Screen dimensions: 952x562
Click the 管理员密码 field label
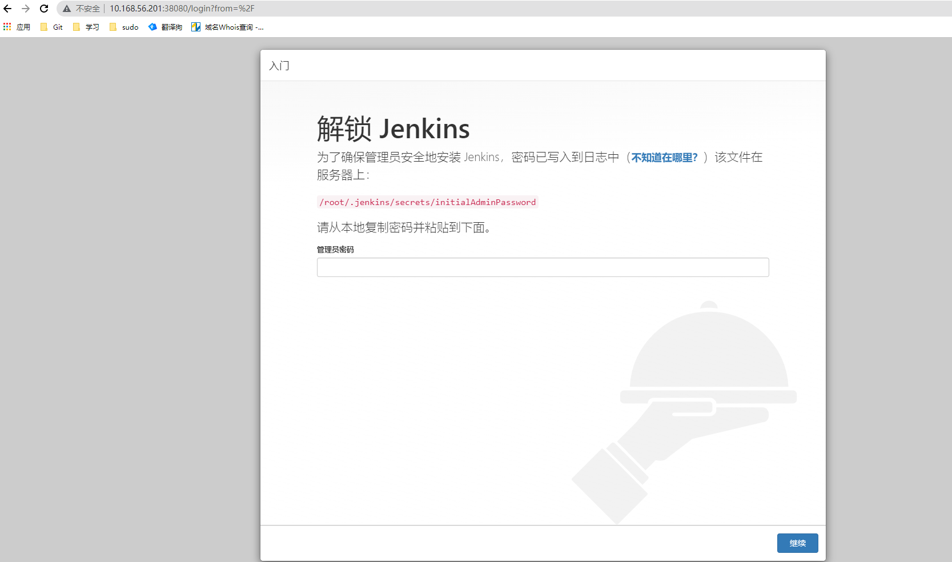335,250
